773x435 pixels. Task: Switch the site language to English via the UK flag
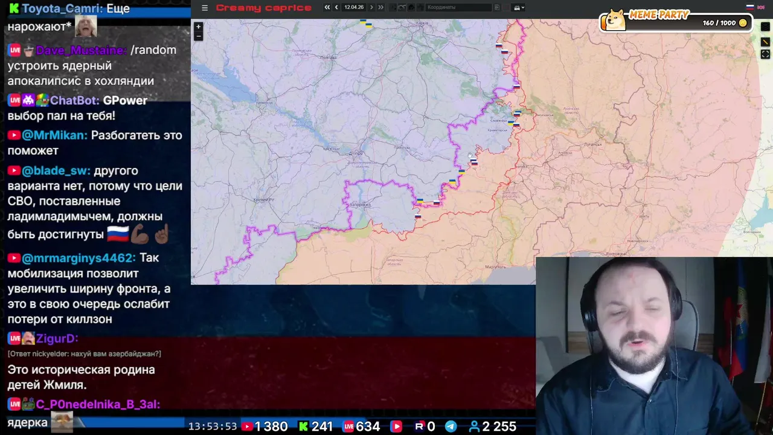pyautogui.click(x=761, y=7)
